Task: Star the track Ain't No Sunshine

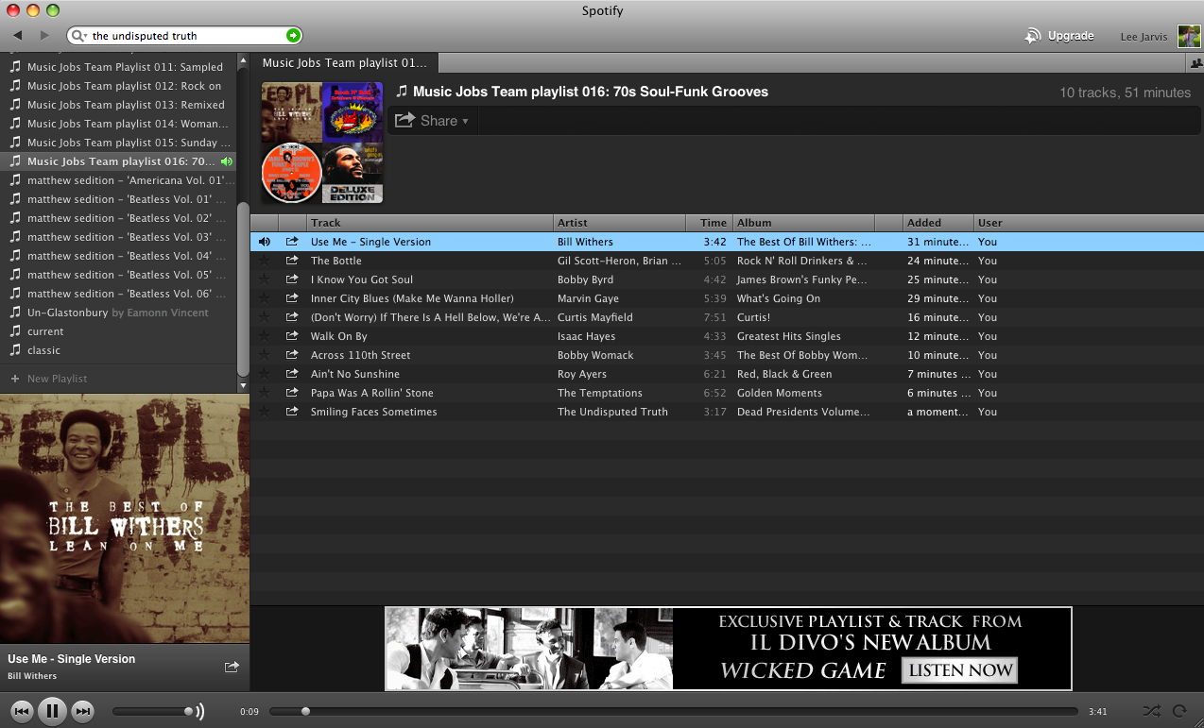Action: 264,374
